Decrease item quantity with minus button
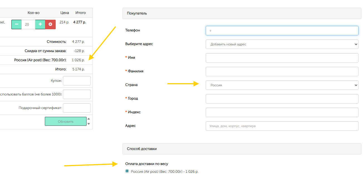The width and height of the screenshot is (363, 185). [16, 24]
